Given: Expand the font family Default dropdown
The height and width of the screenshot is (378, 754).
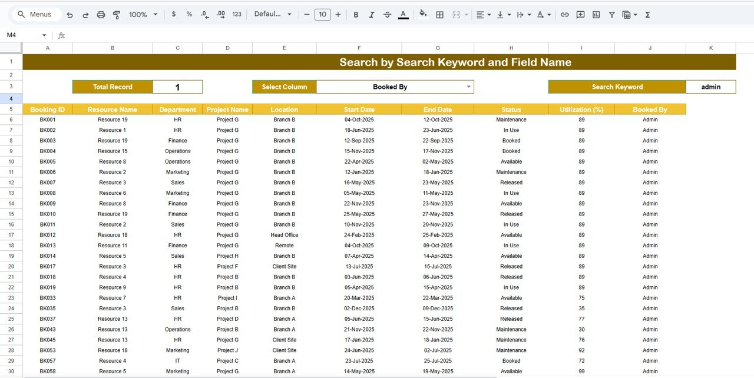Looking at the screenshot, I should coord(273,14).
